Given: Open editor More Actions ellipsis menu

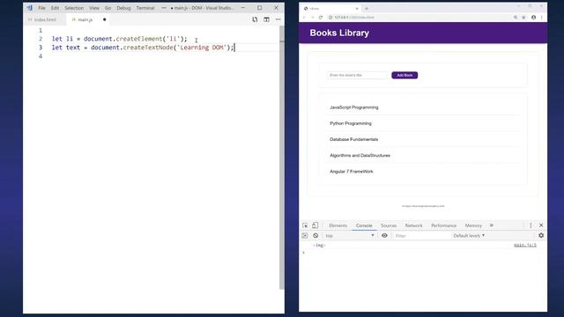Looking at the screenshot, I should pos(278,19).
